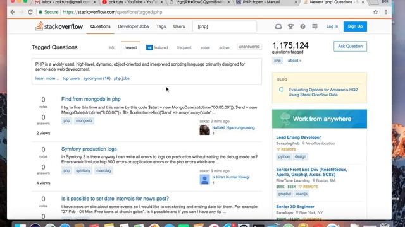Click the learn more… link
405x227 pixels.
(x=47, y=78)
